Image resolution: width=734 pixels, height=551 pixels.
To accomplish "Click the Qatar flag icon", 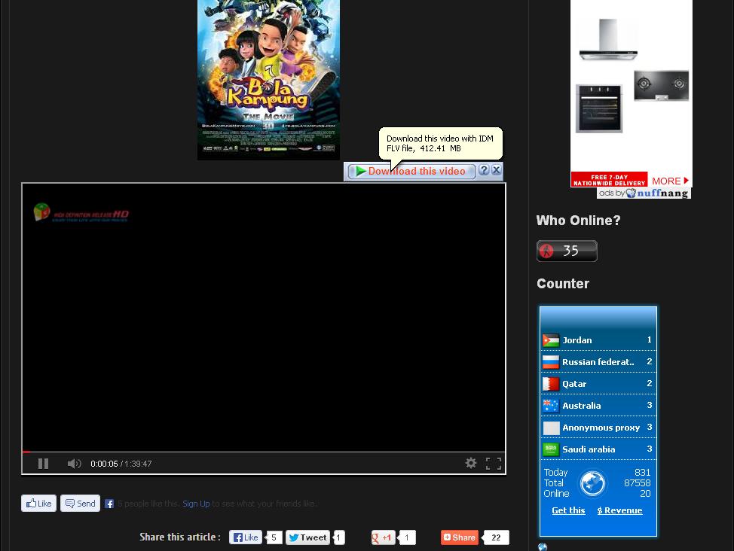I will (551, 384).
